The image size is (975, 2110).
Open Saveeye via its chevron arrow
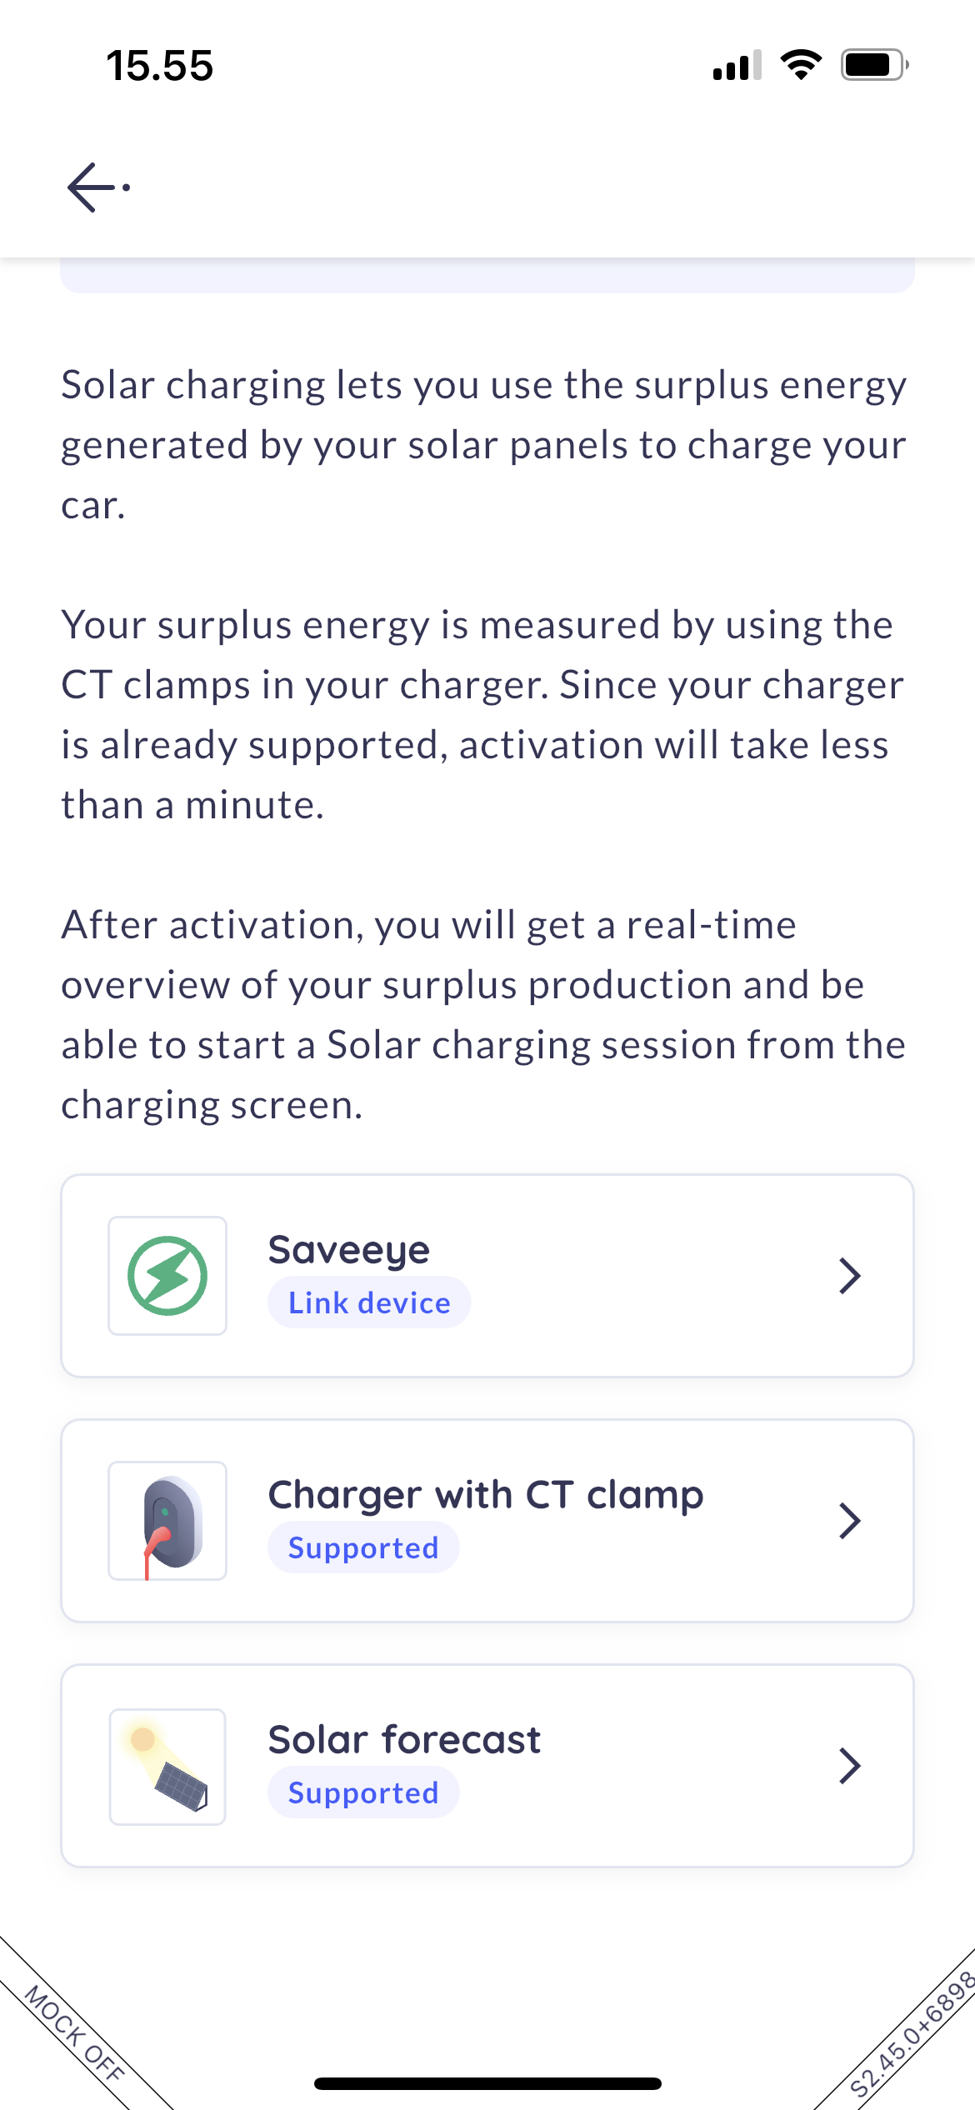tap(849, 1276)
